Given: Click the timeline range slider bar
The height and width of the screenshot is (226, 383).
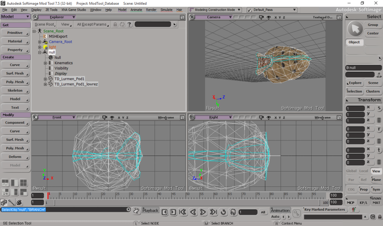Looking at the screenshot, I should 187,202.
